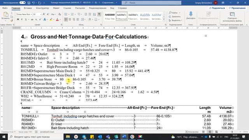Click the Поиск search box
Viewport: 249px width, 140px height.
point(151,3)
